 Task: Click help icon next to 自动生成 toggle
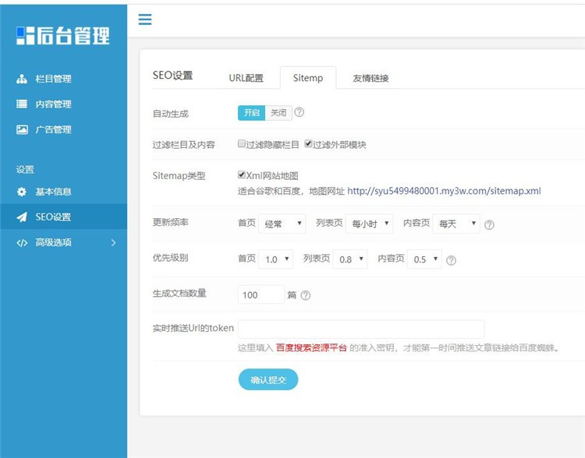(x=300, y=113)
